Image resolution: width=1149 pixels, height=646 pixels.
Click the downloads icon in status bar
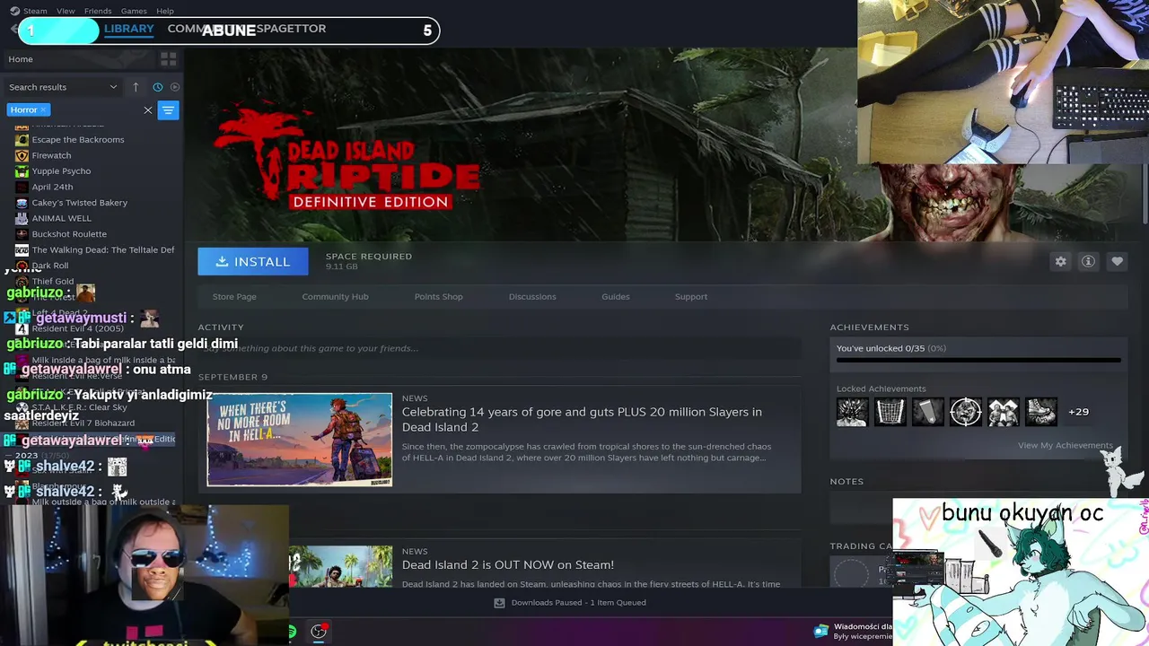point(499,603)
